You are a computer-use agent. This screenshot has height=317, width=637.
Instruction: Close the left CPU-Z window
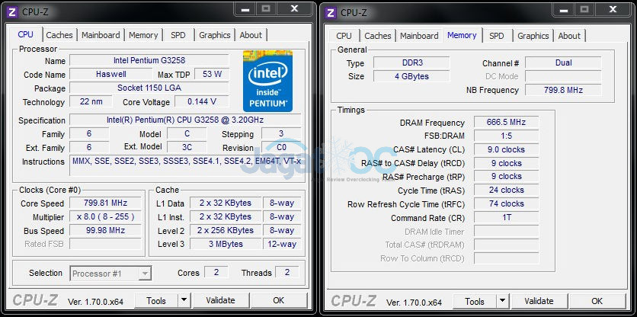(295, 9)
